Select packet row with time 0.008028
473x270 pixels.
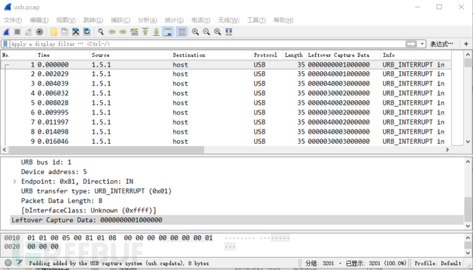tap(226, 103)
